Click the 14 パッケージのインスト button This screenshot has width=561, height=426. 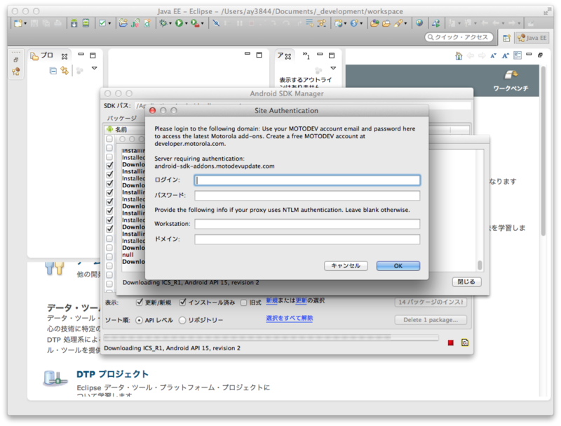click(431, 302)
